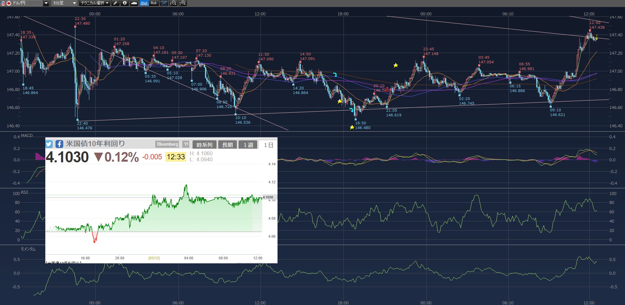Open the chart info icon
This screenshot has width=625, height=305.
[125, 3]
